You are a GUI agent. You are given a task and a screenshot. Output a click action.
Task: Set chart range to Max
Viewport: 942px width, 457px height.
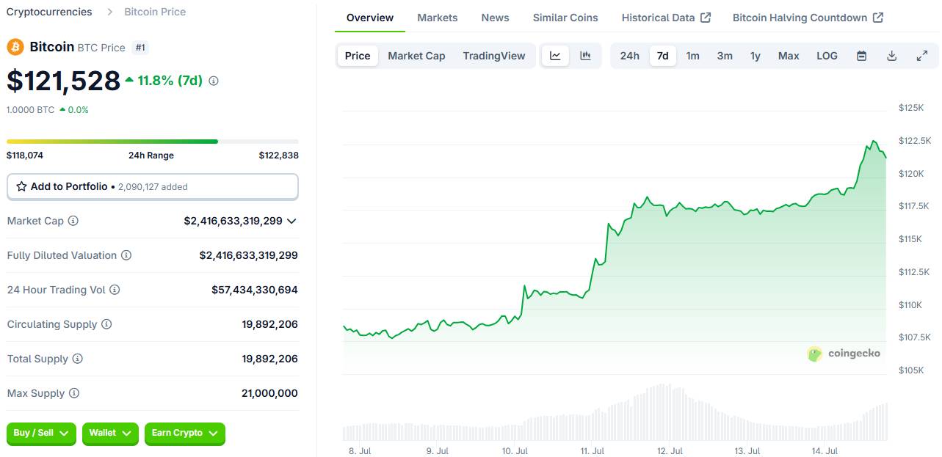click(x=789, y=56)
